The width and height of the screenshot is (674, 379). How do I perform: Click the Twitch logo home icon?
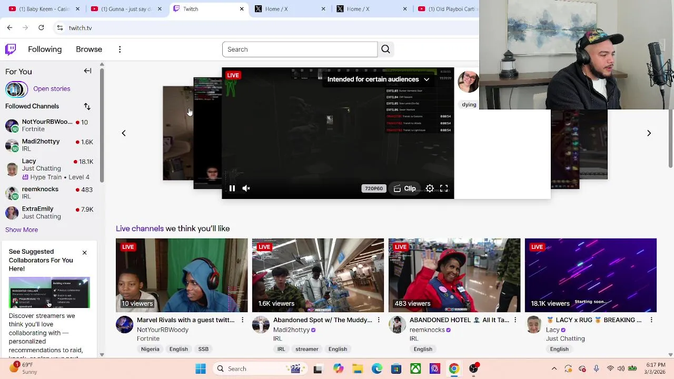pyautogui.click(x=11, y=49)
